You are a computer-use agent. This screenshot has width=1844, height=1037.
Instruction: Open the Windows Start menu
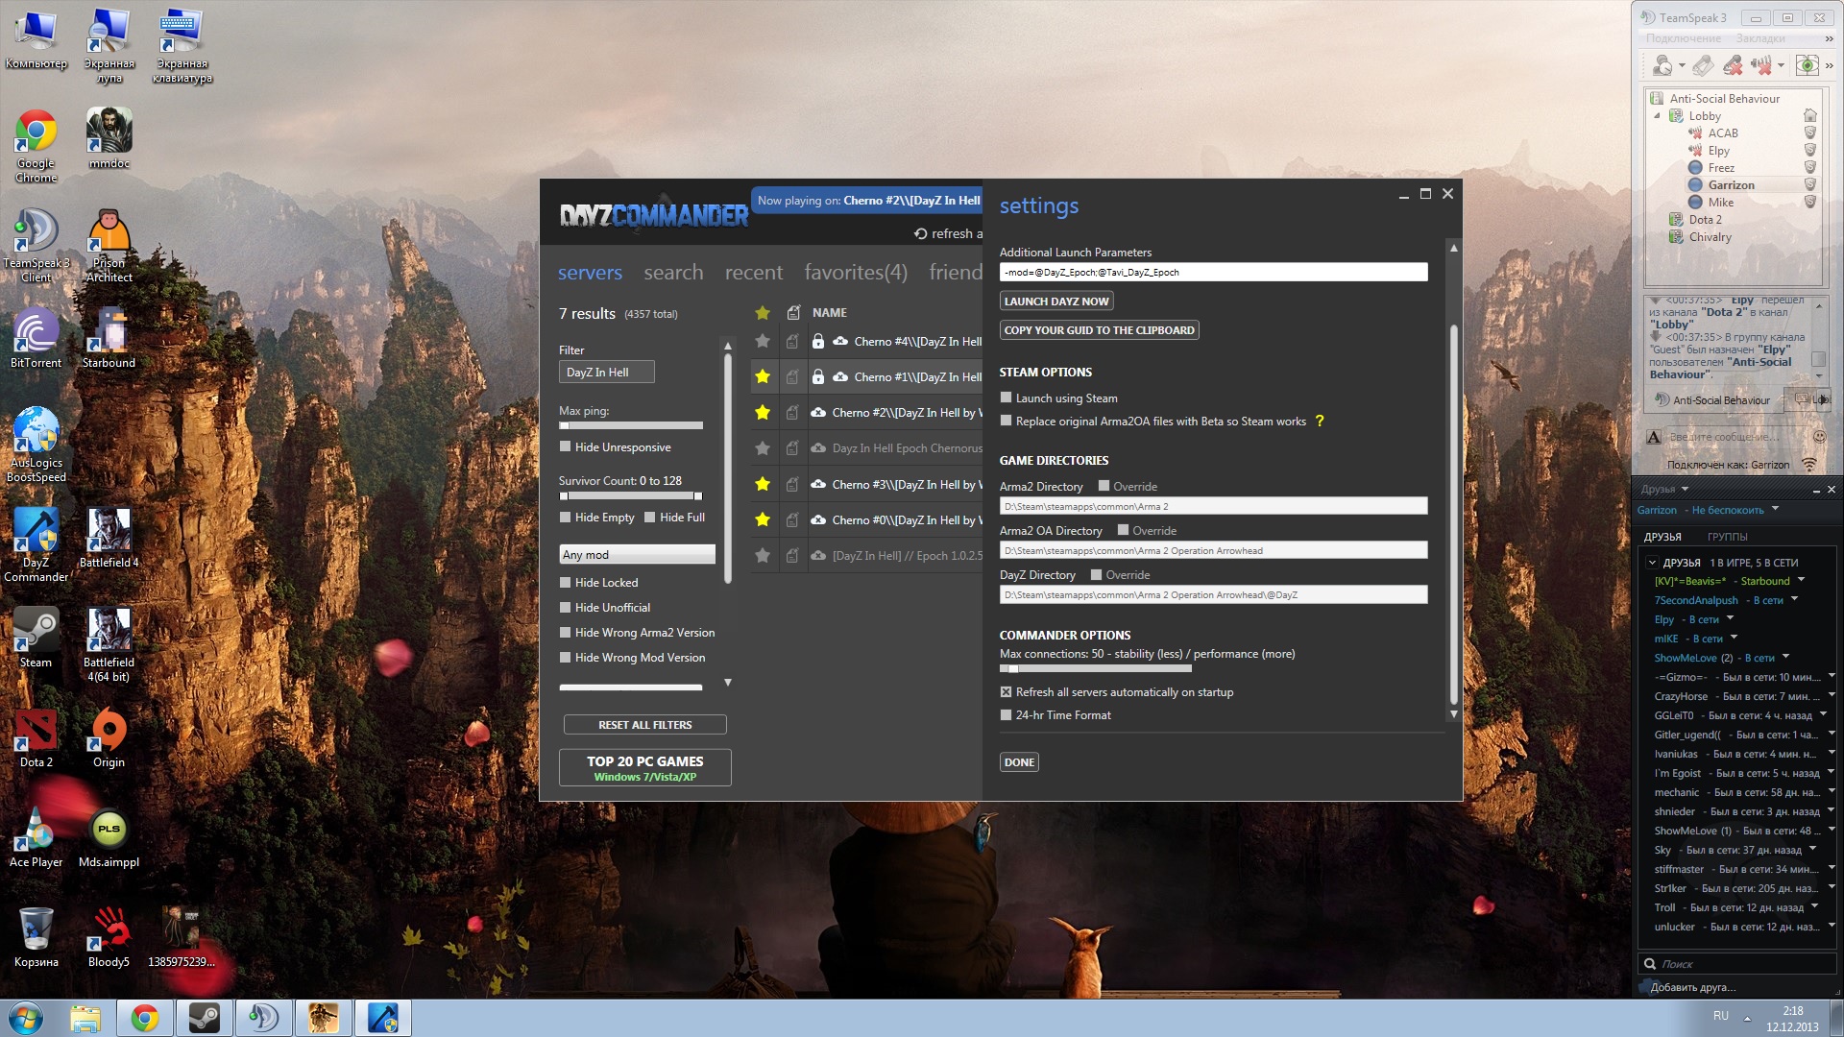tap(26, 1018)
